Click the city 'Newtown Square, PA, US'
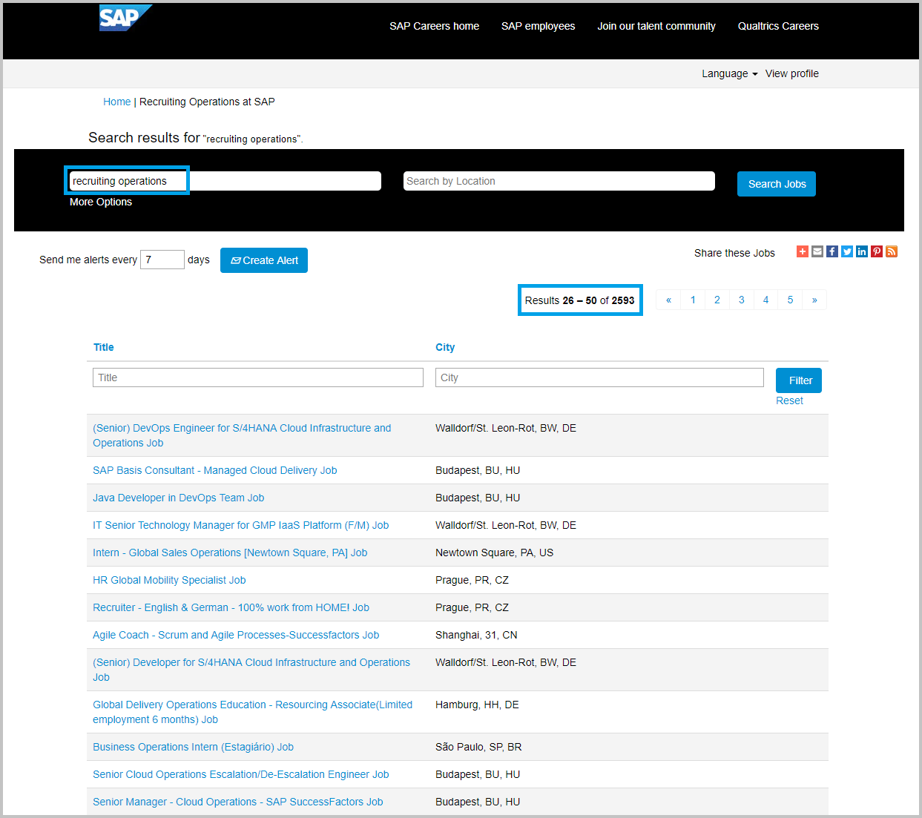Image resolution: width=922 pixels, height=818 pixels. (495, 553)
